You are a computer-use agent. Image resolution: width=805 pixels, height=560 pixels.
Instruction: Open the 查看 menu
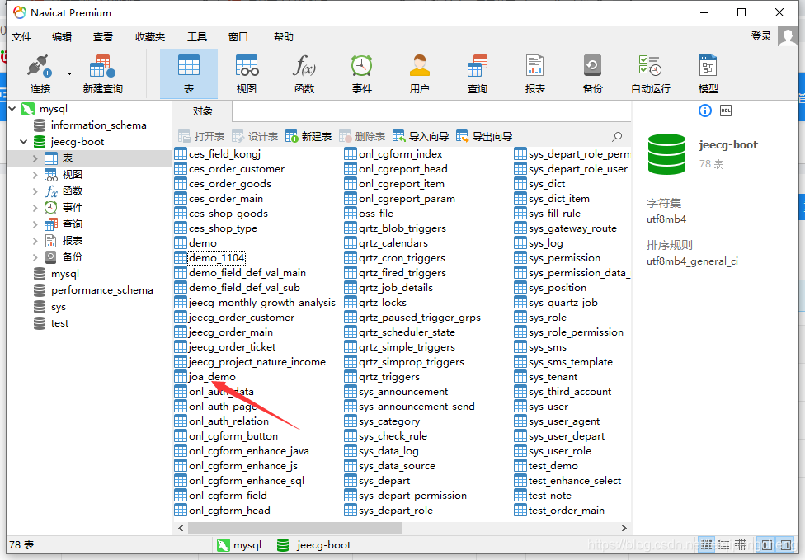(102, 36)
